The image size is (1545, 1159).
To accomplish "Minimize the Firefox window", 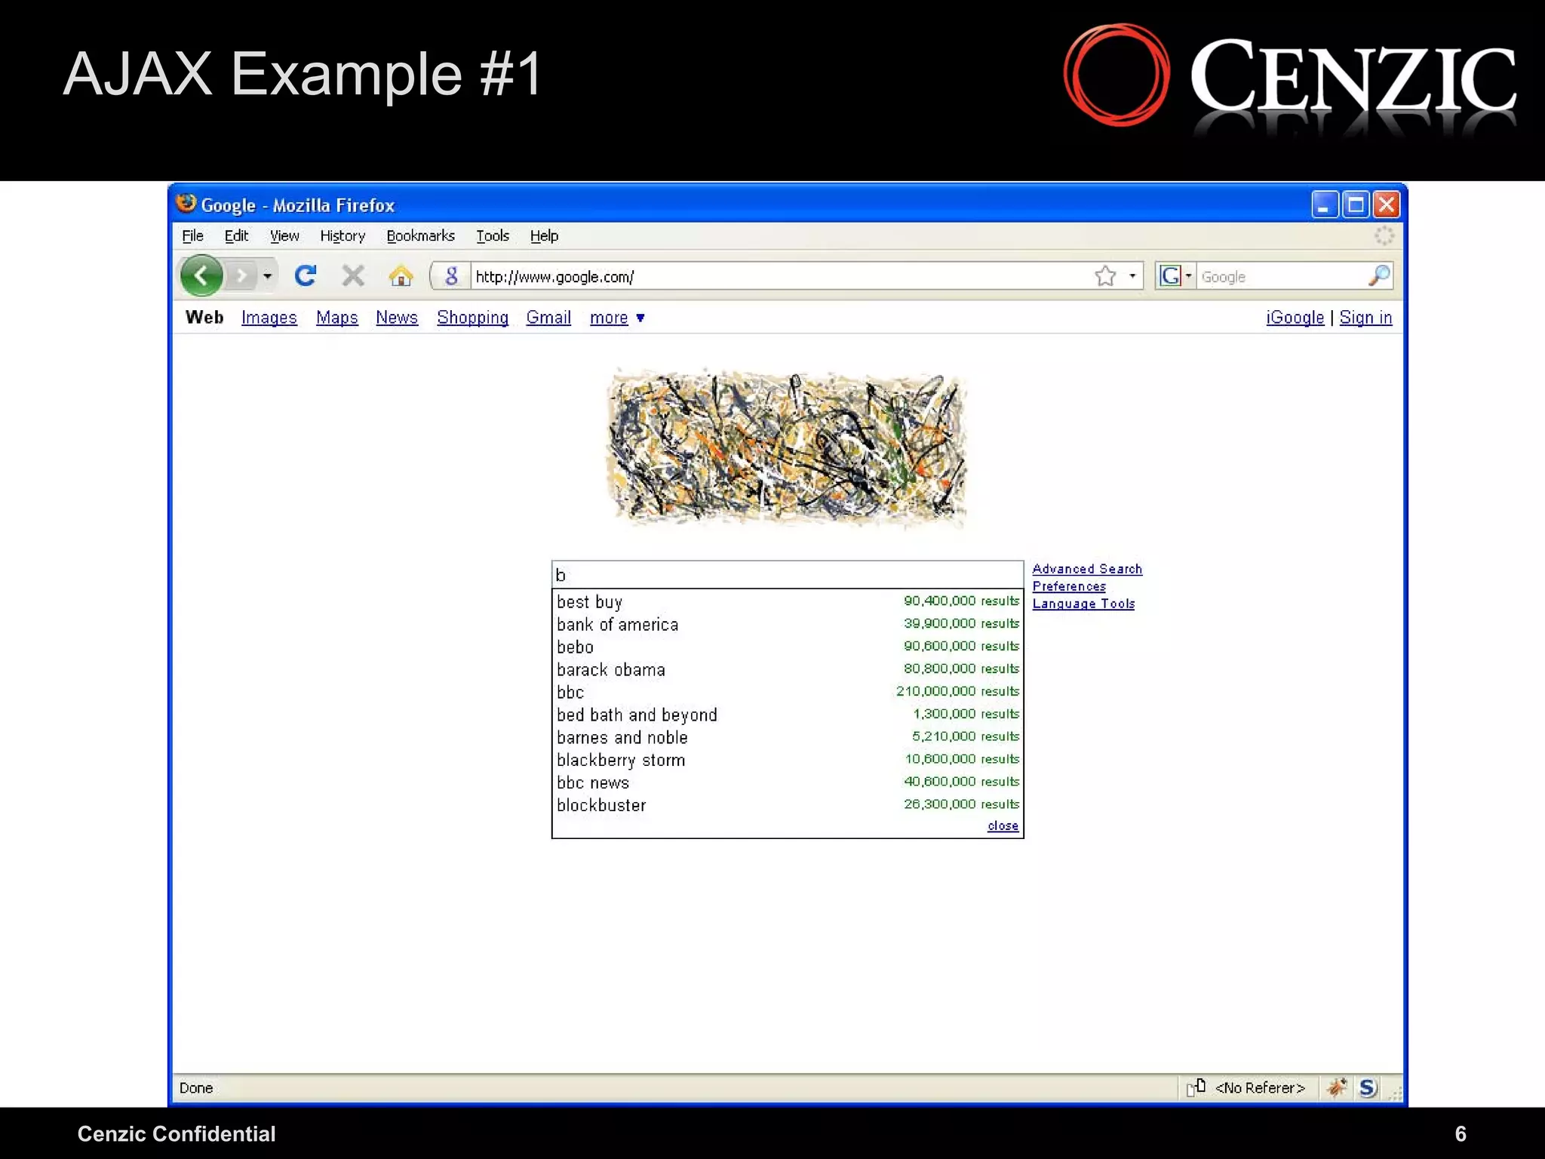I will click(1325, 204).
